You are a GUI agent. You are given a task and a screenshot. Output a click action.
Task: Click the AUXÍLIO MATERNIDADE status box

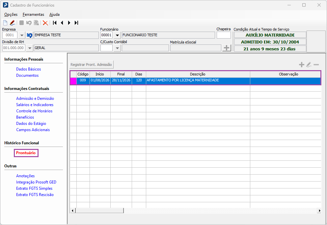pyautogui.click(x=270, y=35)
